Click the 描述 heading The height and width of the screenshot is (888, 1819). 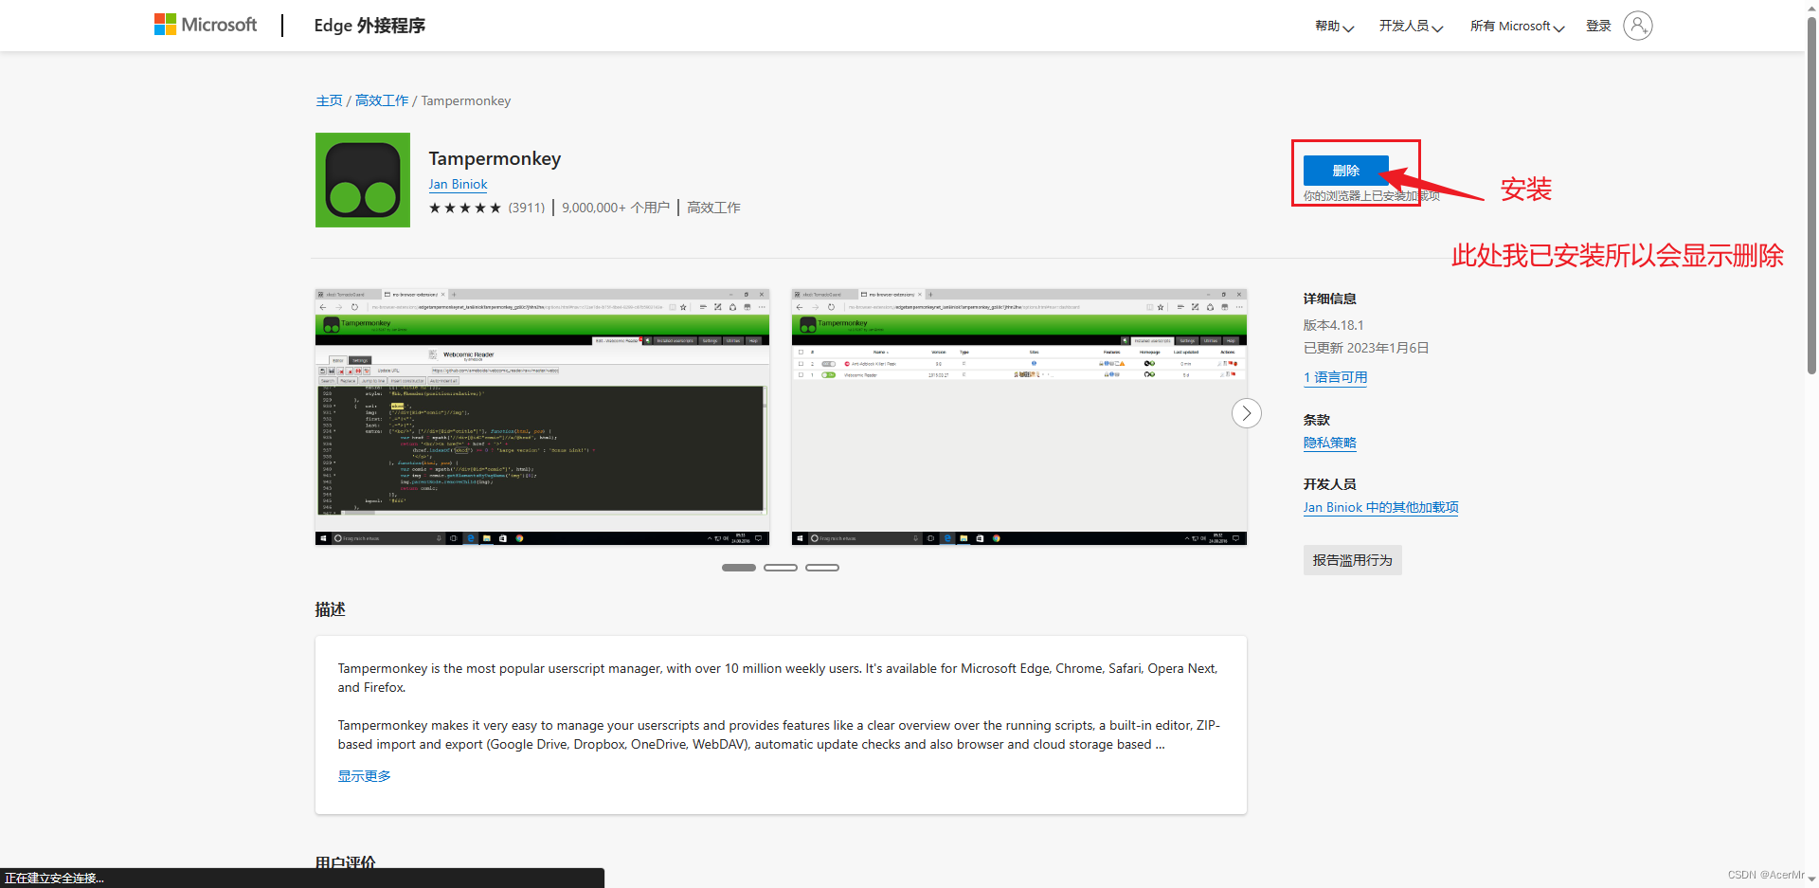(330, 609)
